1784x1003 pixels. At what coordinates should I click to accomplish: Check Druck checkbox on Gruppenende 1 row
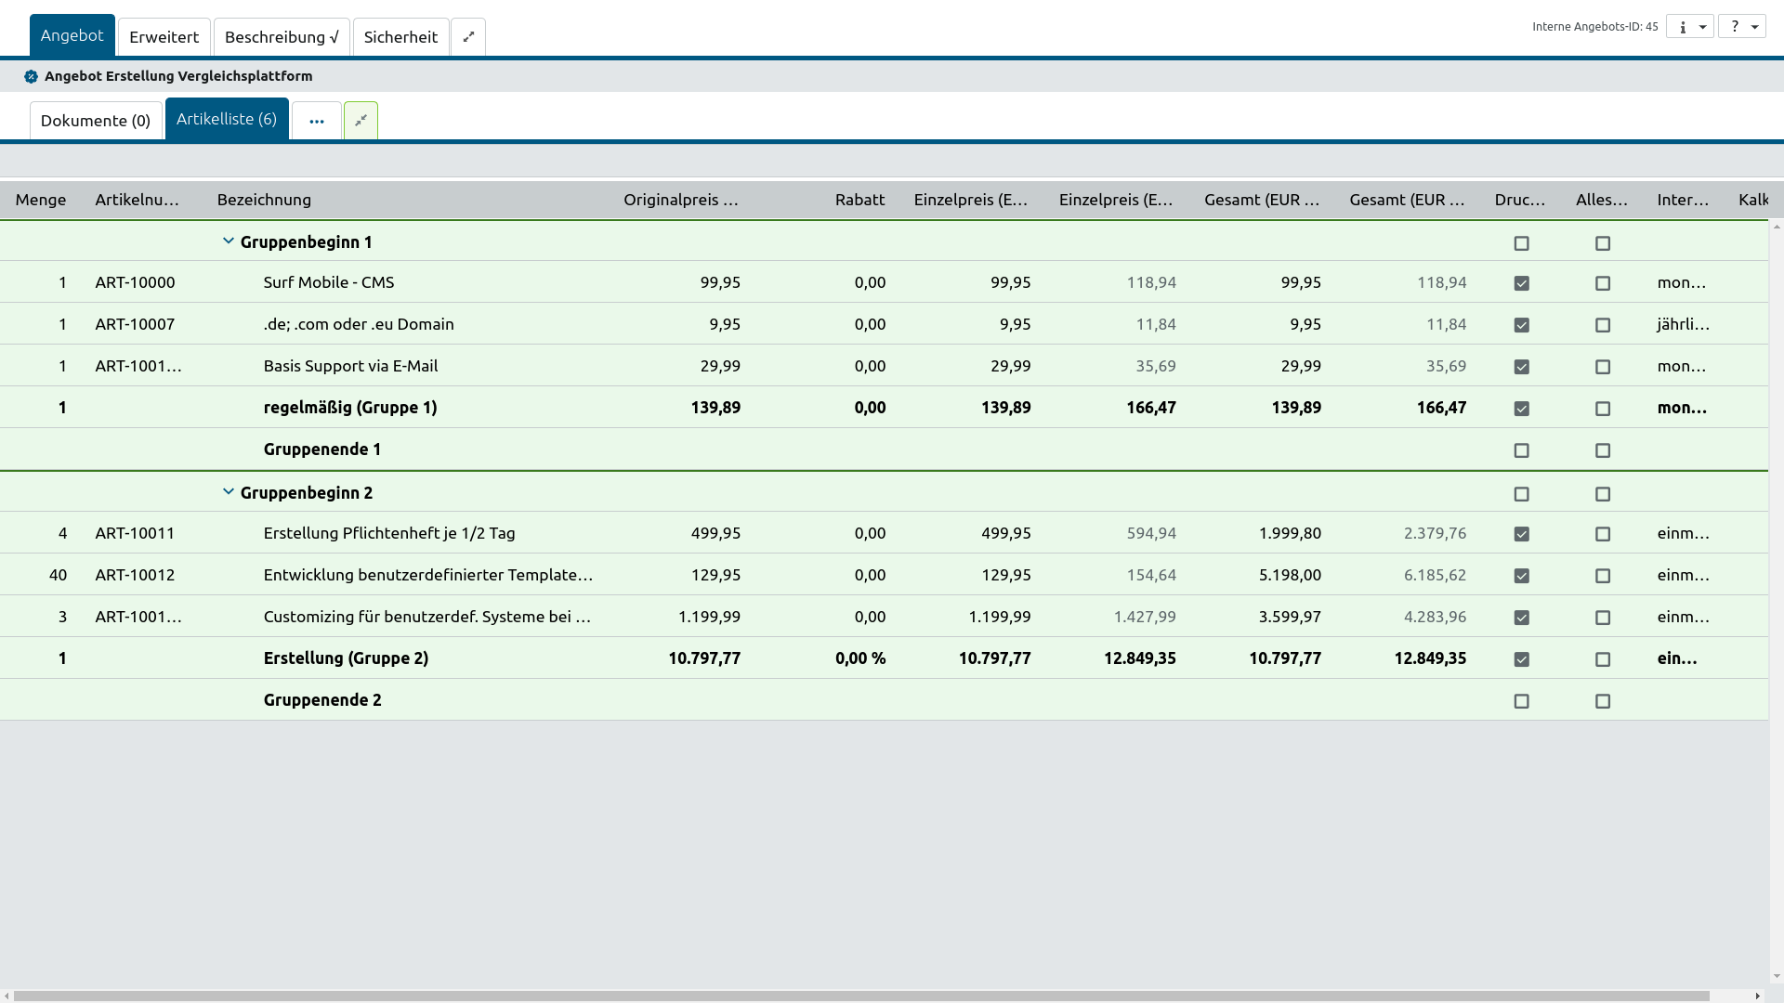point(1521,450)
